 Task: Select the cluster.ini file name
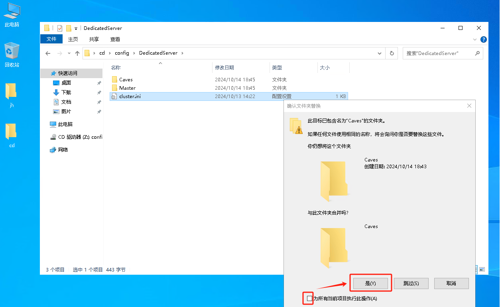[x=130, y=96]
